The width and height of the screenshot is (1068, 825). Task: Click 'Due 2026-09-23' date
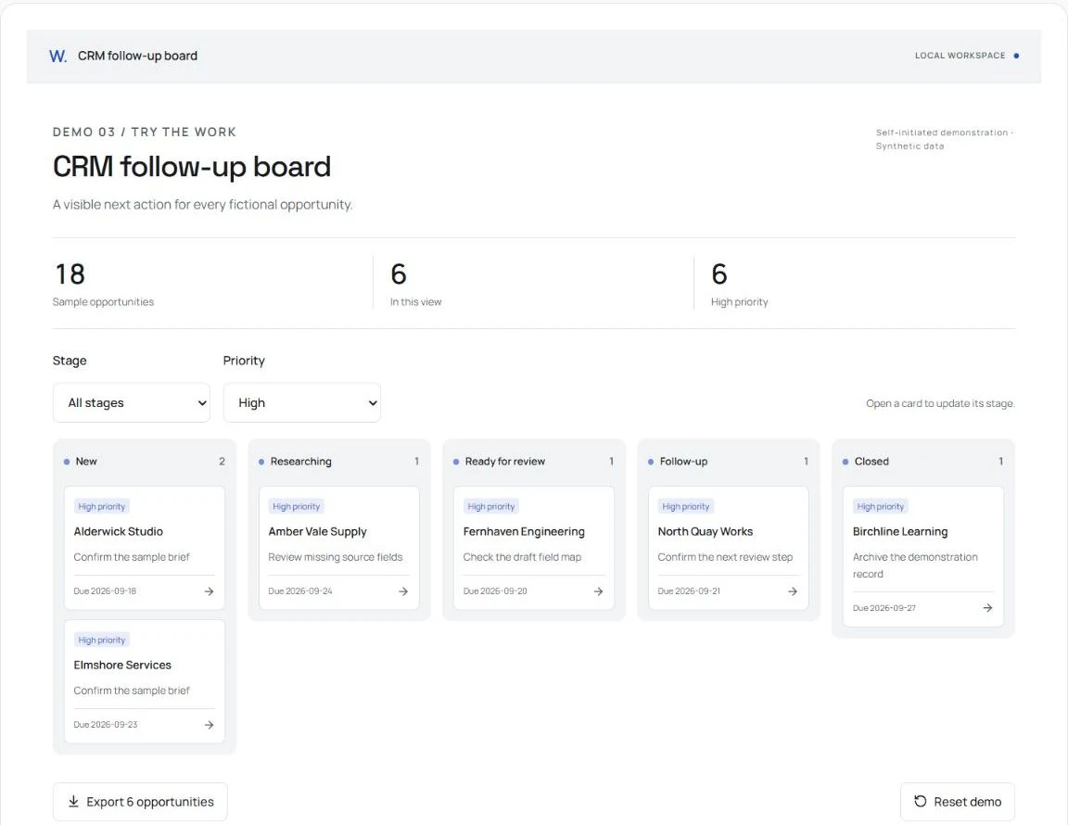(106, 725)
